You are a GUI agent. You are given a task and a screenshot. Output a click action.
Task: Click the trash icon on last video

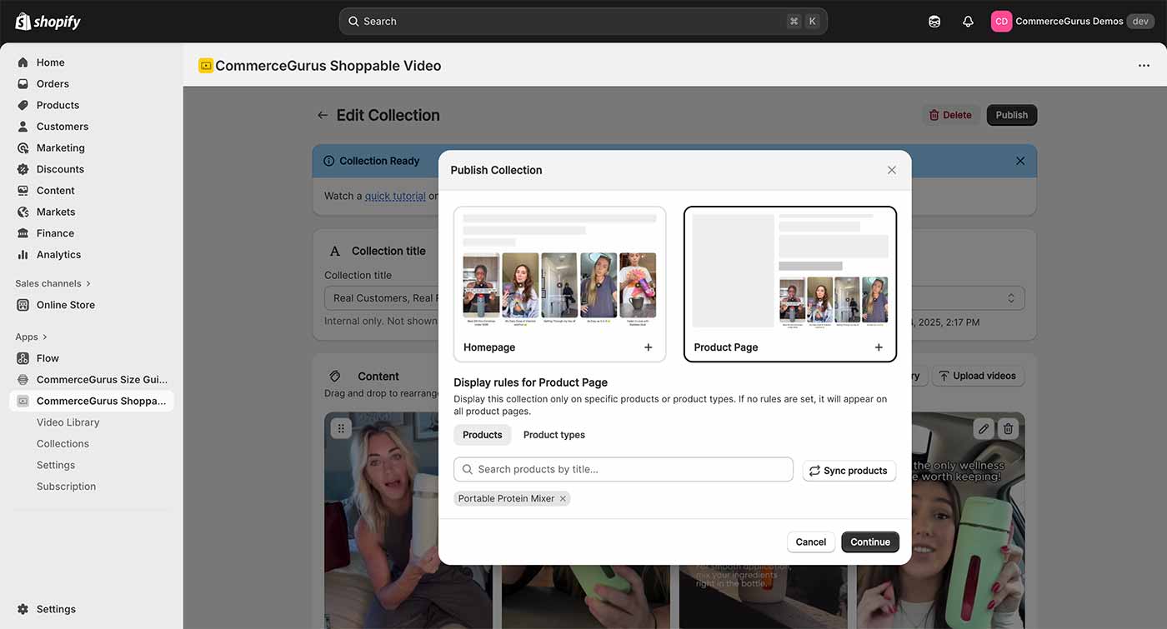tap(1008, 428)
